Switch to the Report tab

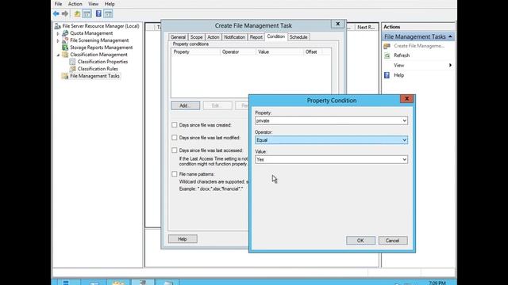tap(256, 37)
